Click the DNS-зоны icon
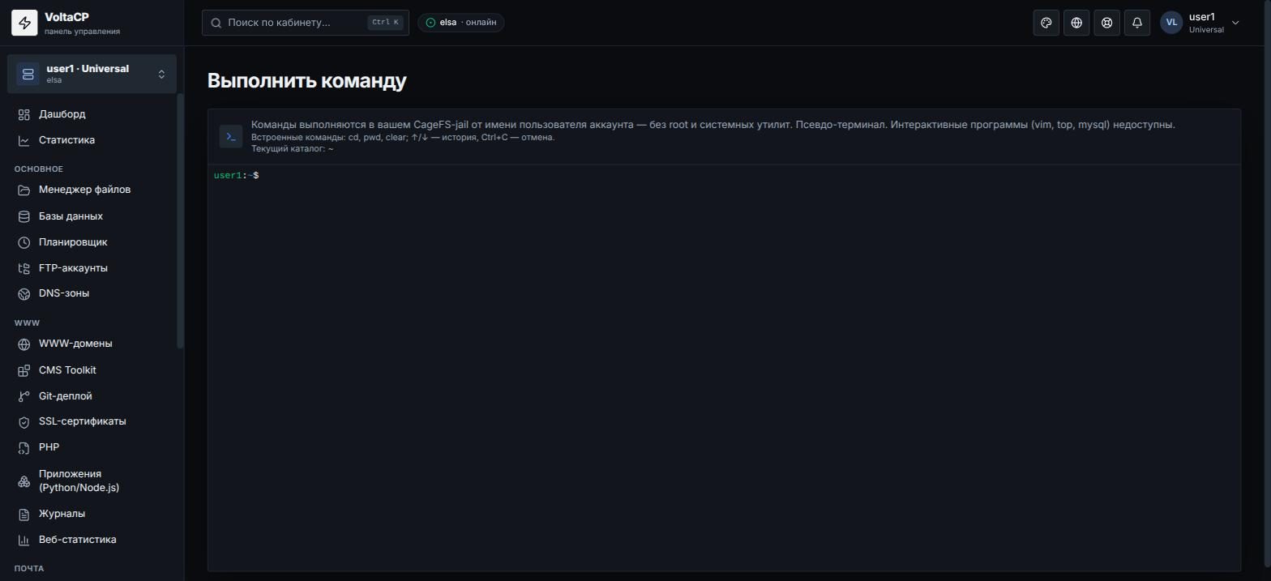1271x581 pixels. [24, 293]
